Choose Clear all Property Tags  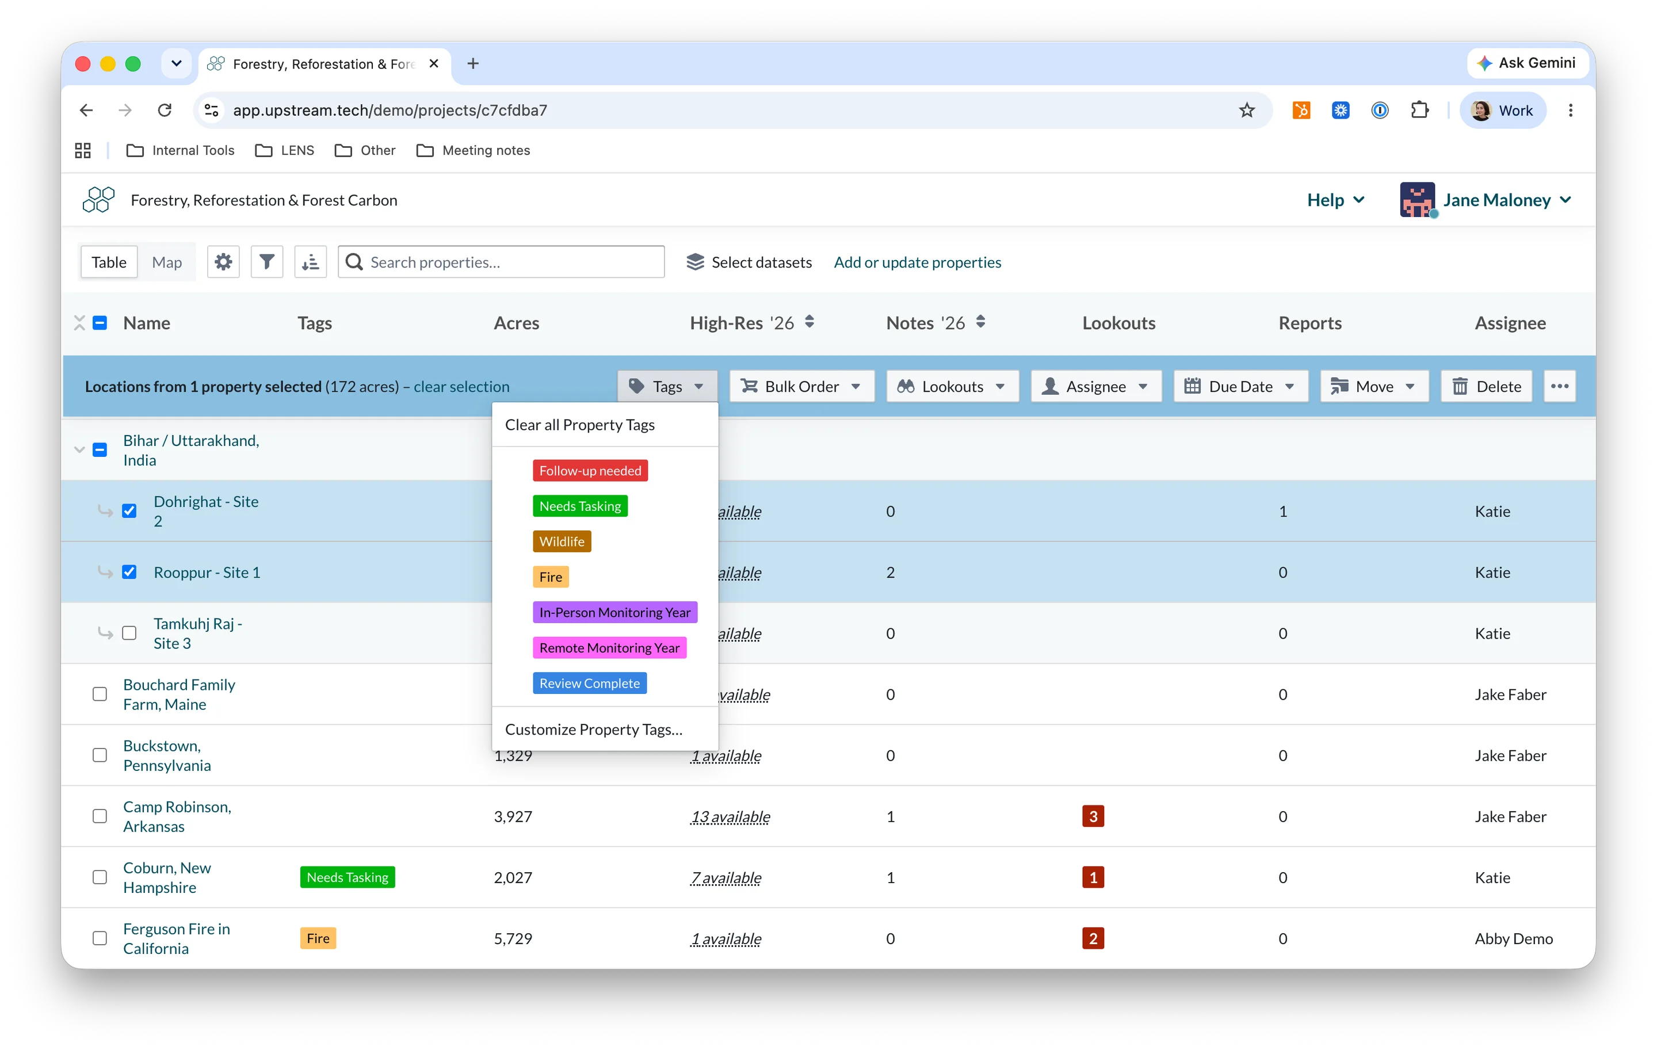click(579, 425)
